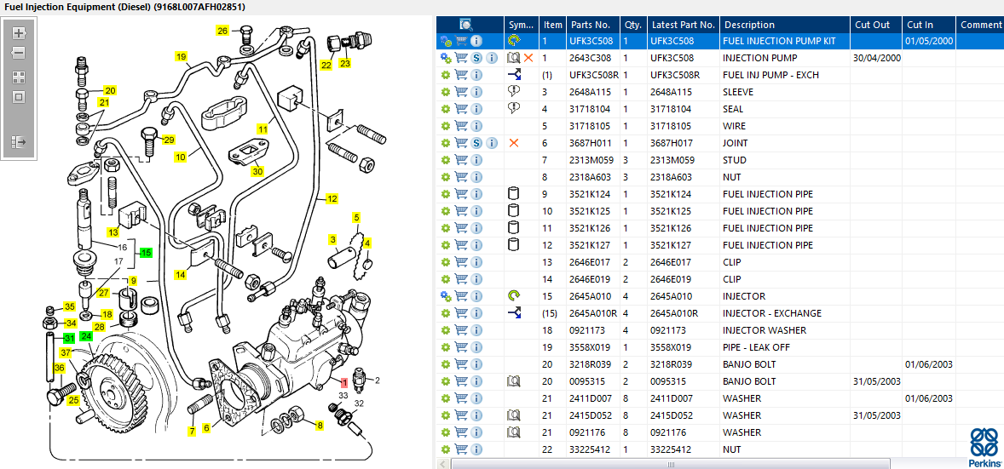
Task: Add INJECTOR WASHER 0921173 to cart
Action: pyautogui.click(x=461, y=331)
